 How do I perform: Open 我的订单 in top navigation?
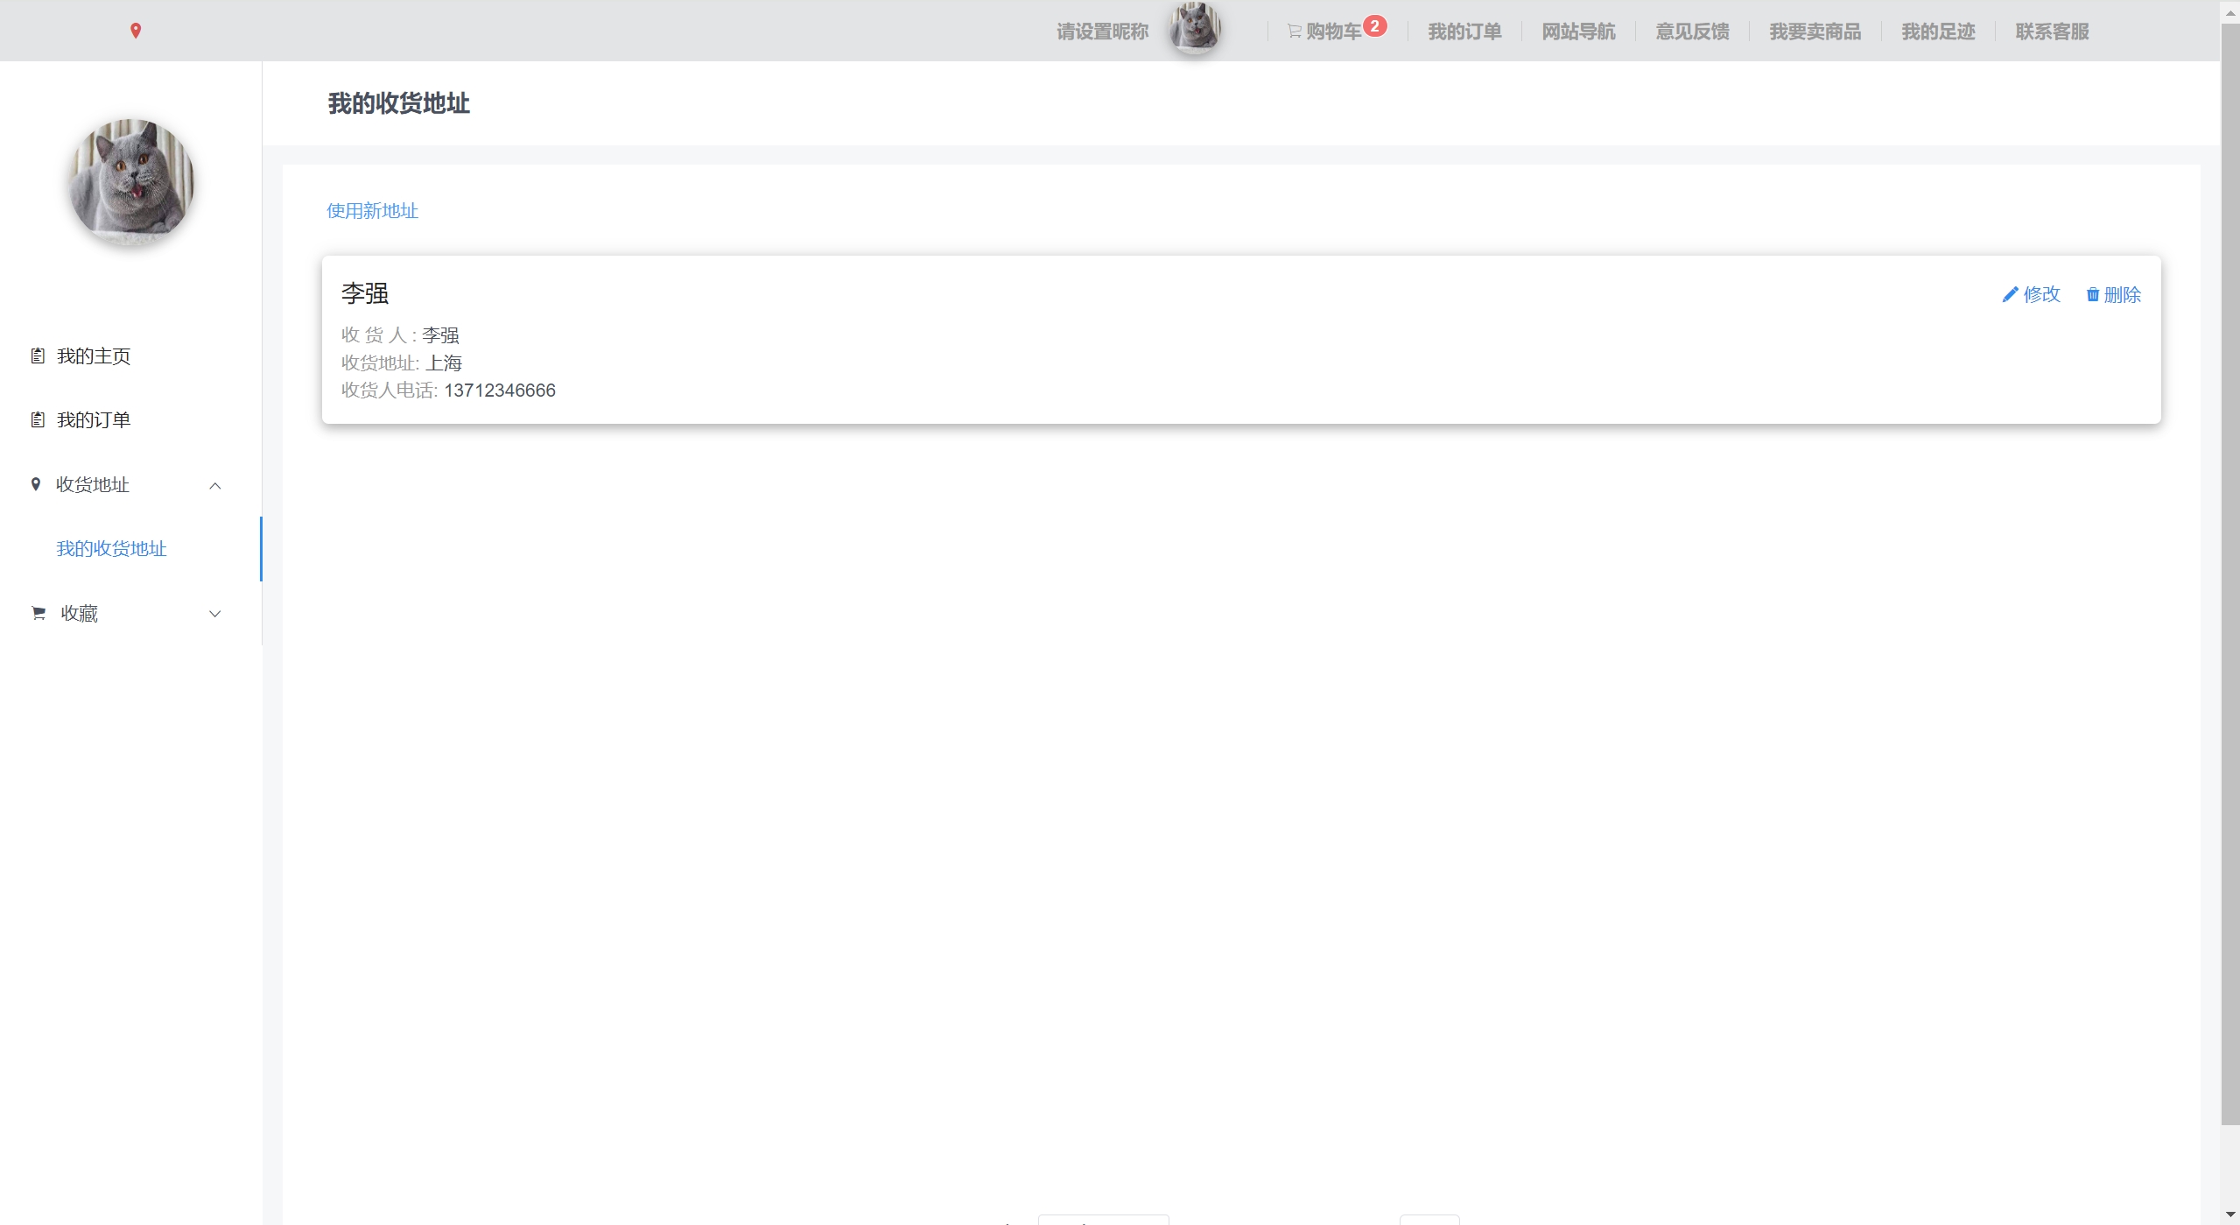pyautogui.click(x=1464, y=32)
